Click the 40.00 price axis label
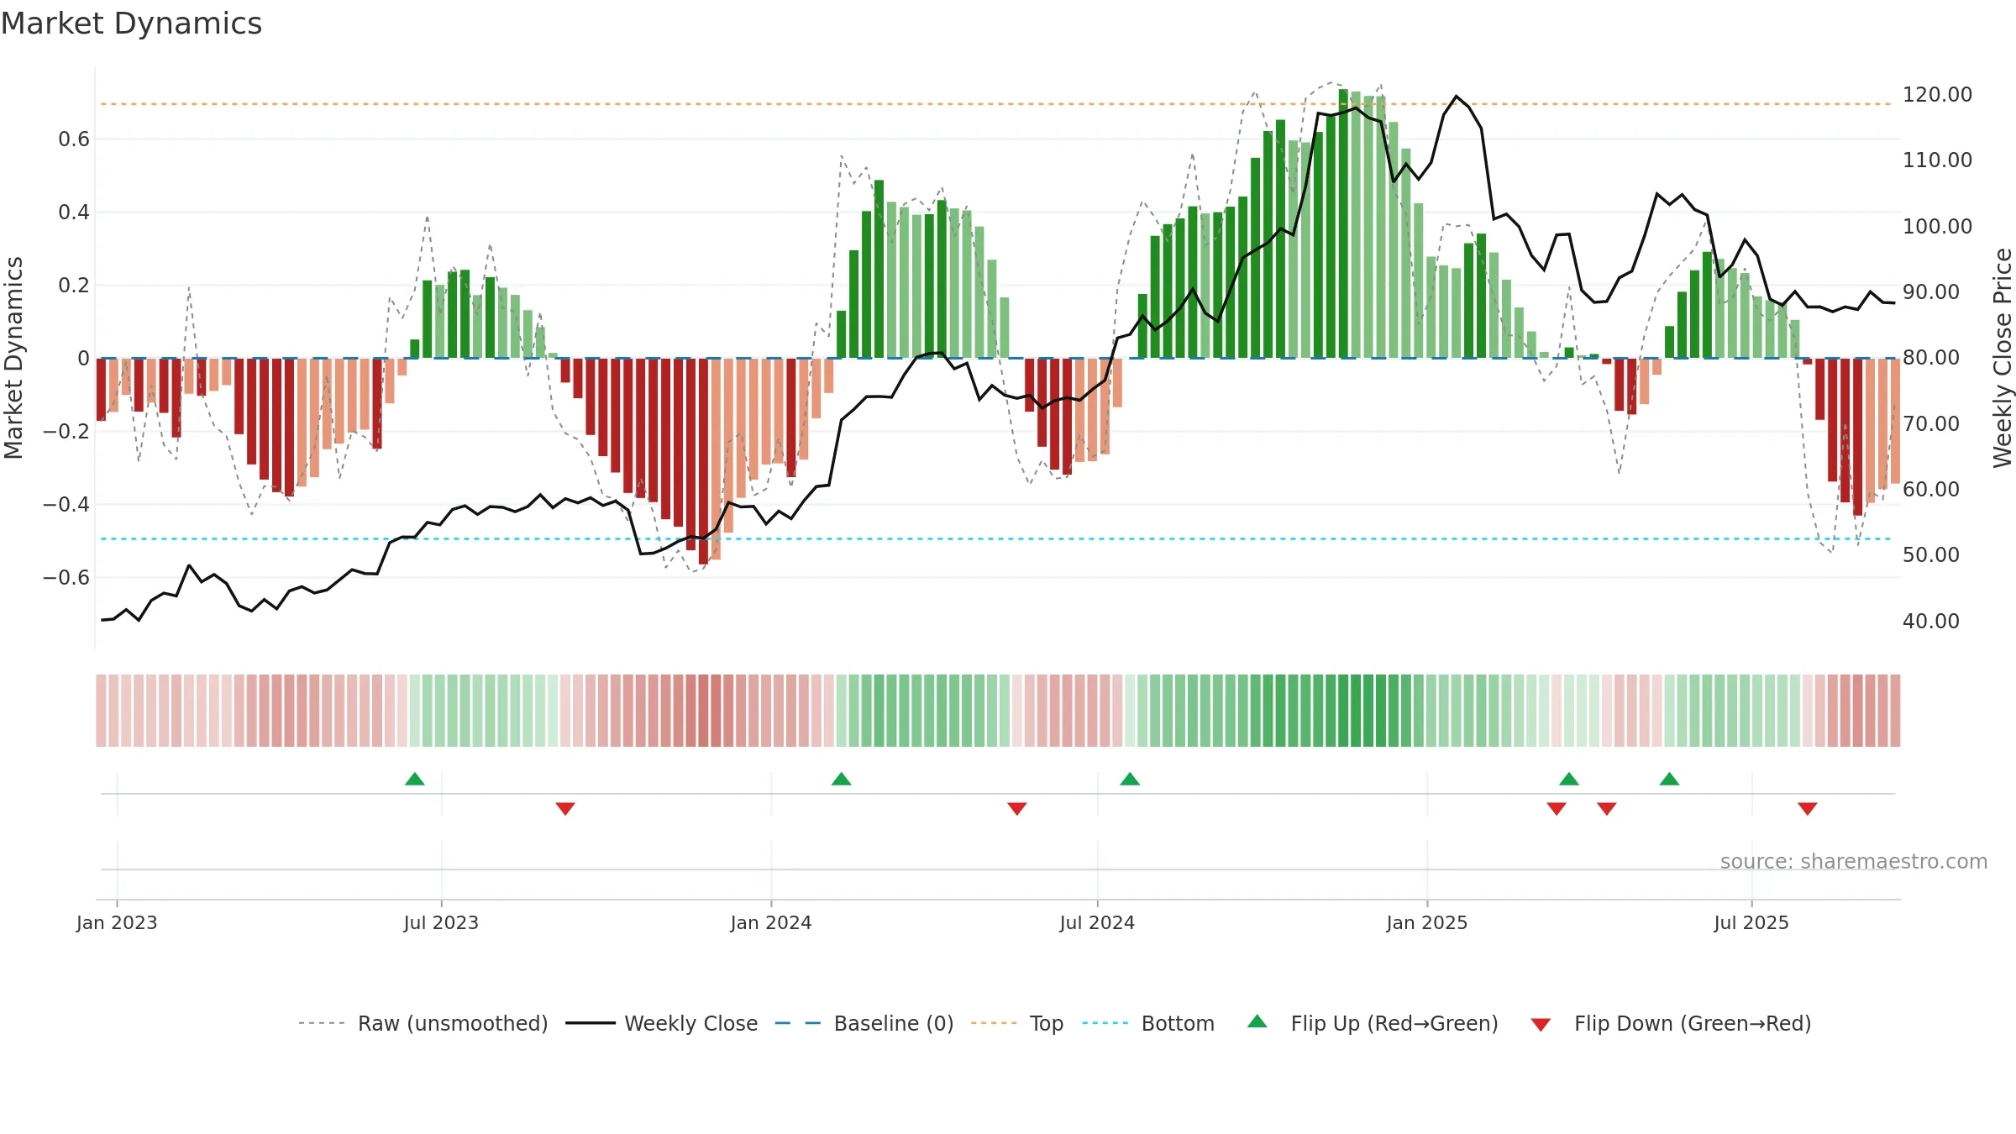 tap(1931, 621)
